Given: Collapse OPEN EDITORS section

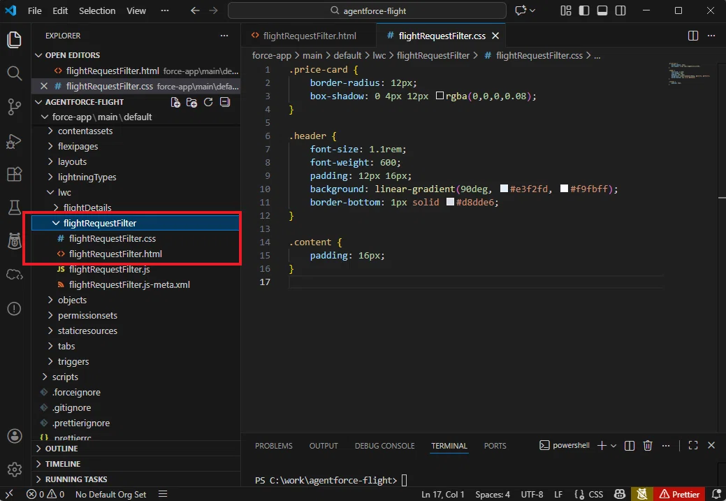Looking at the screenshot, I should pos(38,55).
